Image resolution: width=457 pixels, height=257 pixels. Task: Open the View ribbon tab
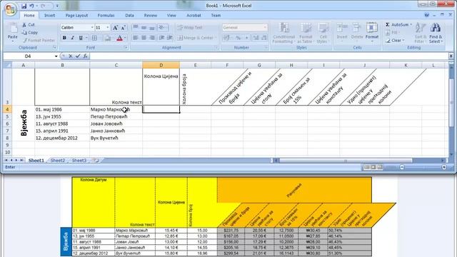171,16
